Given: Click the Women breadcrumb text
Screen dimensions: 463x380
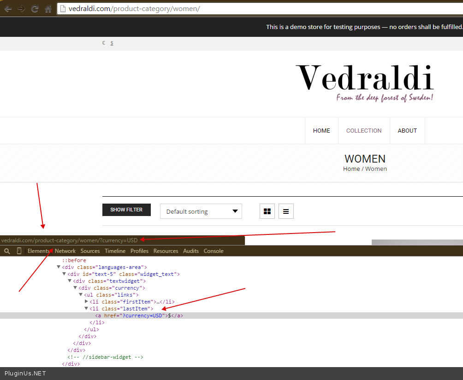Looking at the screenshot, I should tap(376, 169).
